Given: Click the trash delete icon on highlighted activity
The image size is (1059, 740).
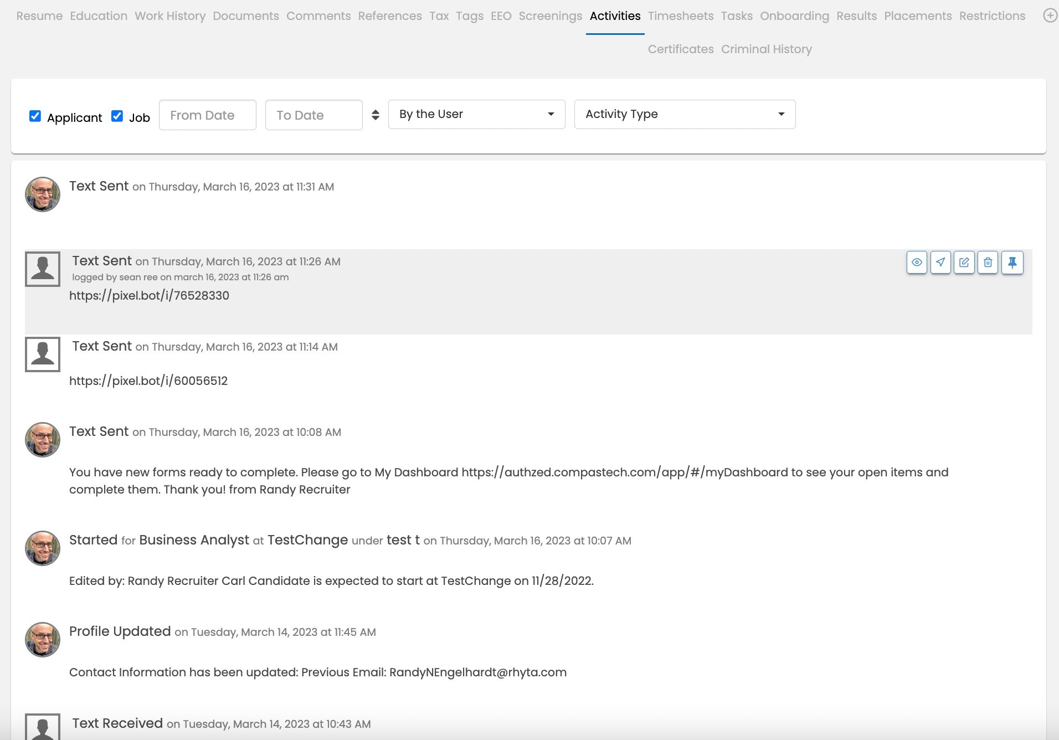Looking at the screenshot, I should click(x=988, y=263).
